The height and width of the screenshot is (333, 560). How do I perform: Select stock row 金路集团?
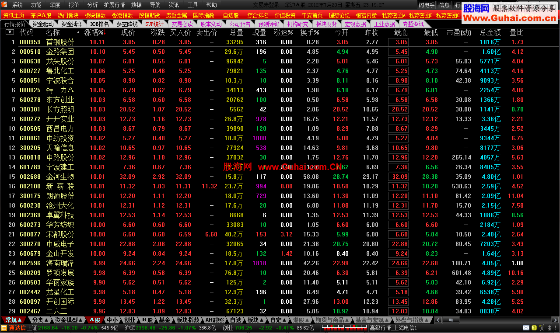pyautogui.click(x=280, y=52)
